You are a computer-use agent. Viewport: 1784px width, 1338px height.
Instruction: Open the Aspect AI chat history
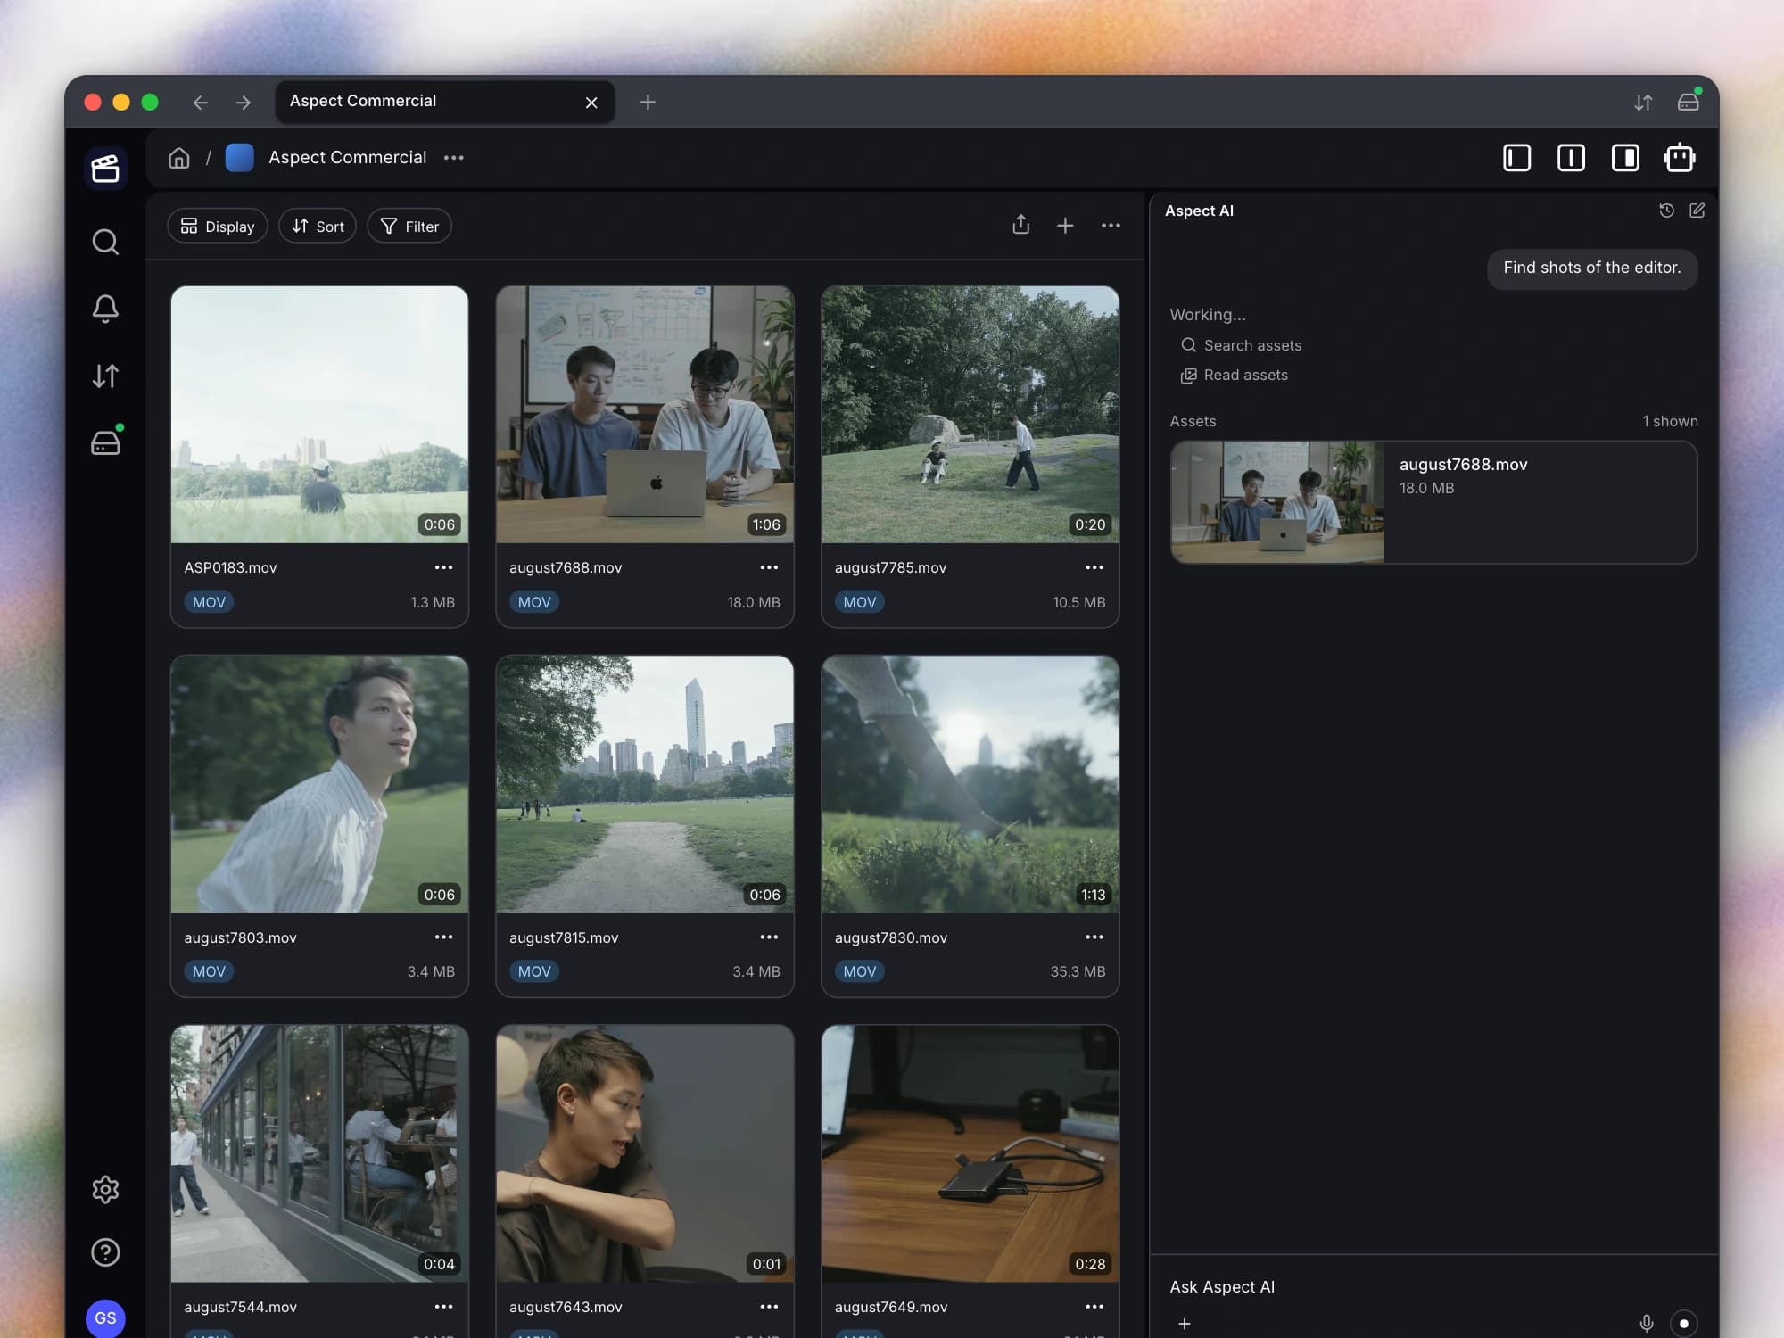pyautogui.click(x=1666, y=211)
